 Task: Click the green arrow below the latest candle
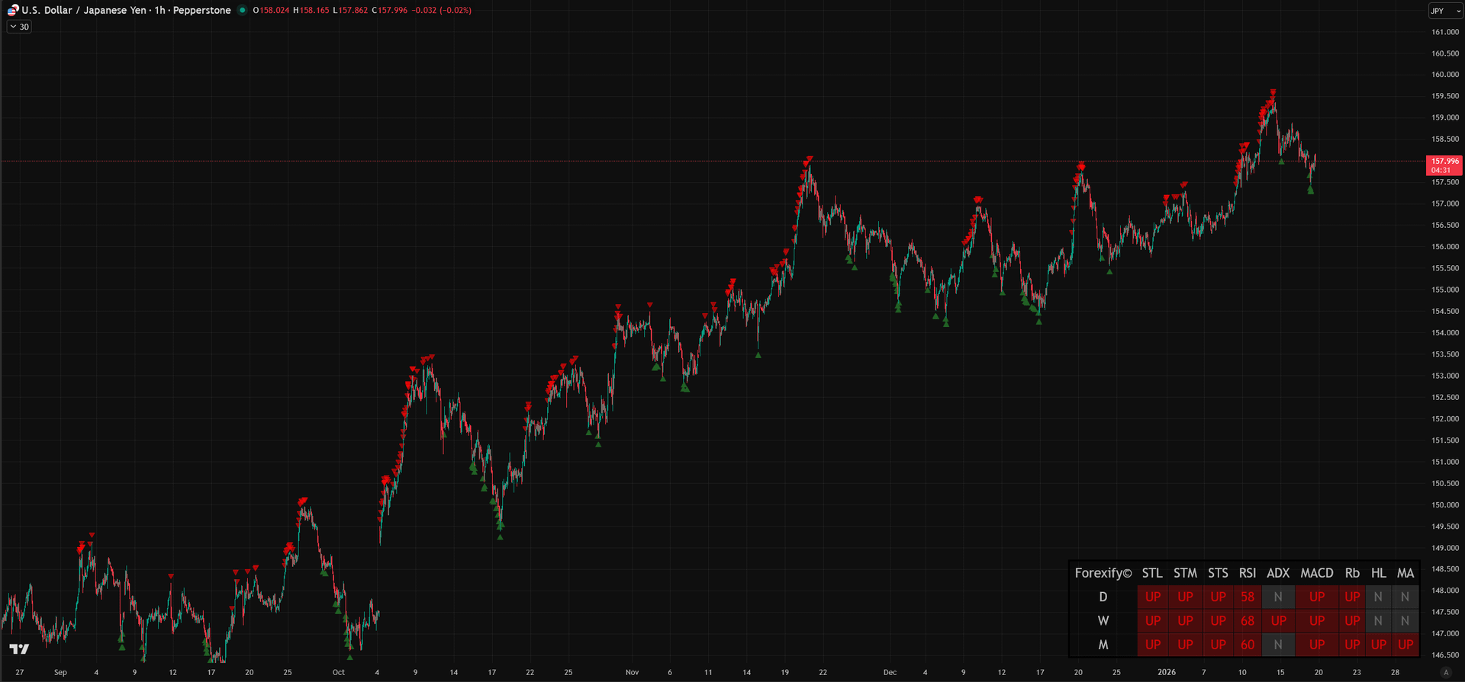click(x=1311, y=191)
